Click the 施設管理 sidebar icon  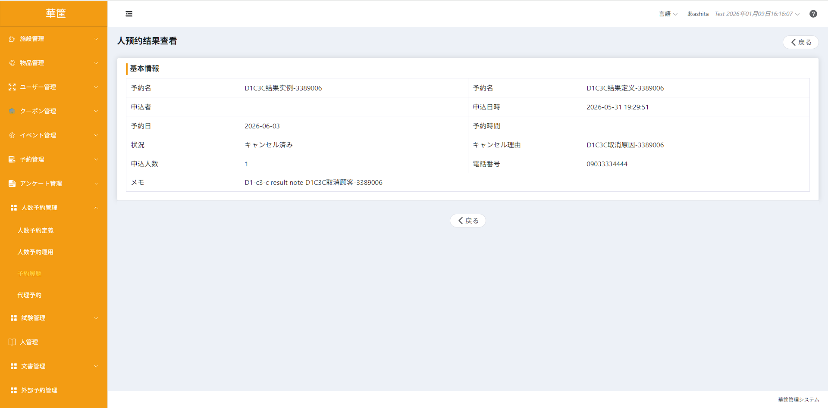click(12, 39)
